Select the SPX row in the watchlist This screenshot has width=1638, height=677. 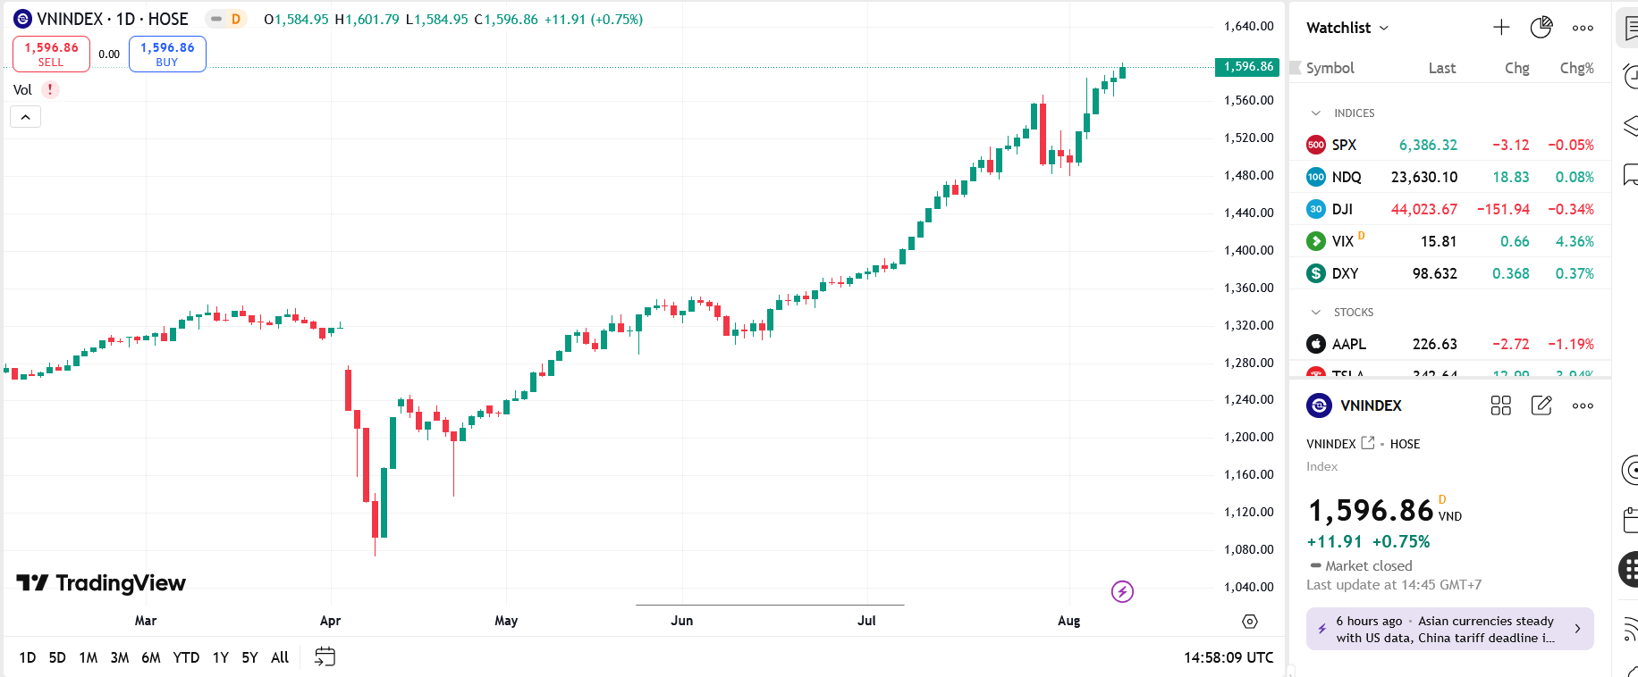pyautogui.click(x=1450, y=145)
